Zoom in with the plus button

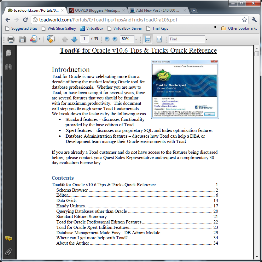point(115,39)
